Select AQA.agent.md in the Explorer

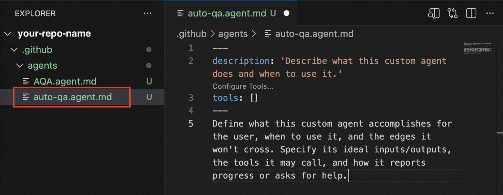point(64,81)
